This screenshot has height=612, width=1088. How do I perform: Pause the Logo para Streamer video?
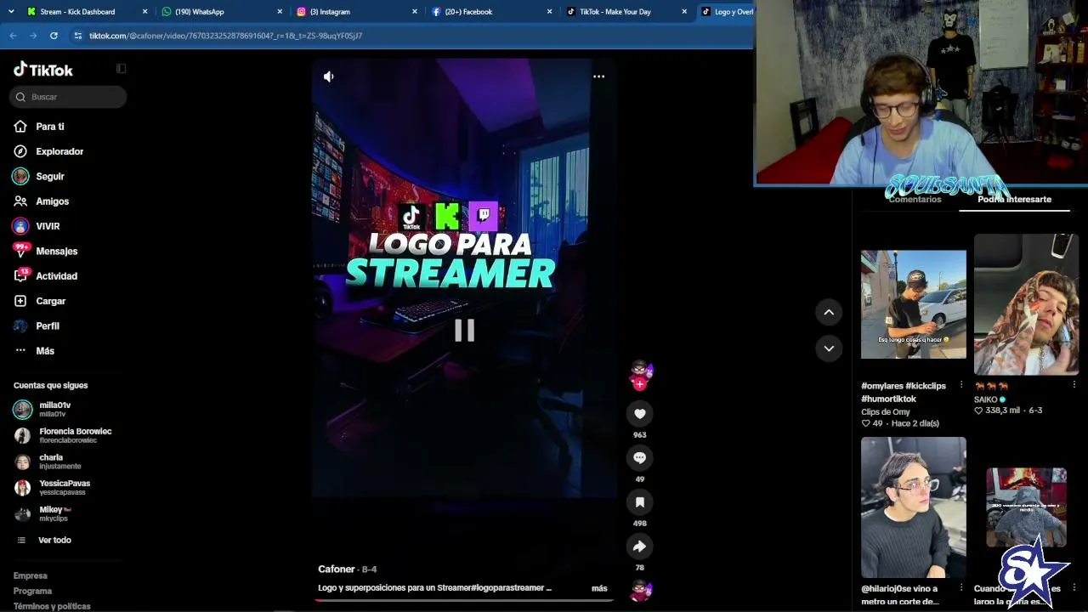(464, 330)
